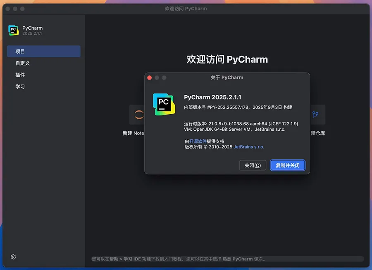This screenshot has height=270, width=372.
Task: Switch to the 插件 section
Action: [20, 75]
